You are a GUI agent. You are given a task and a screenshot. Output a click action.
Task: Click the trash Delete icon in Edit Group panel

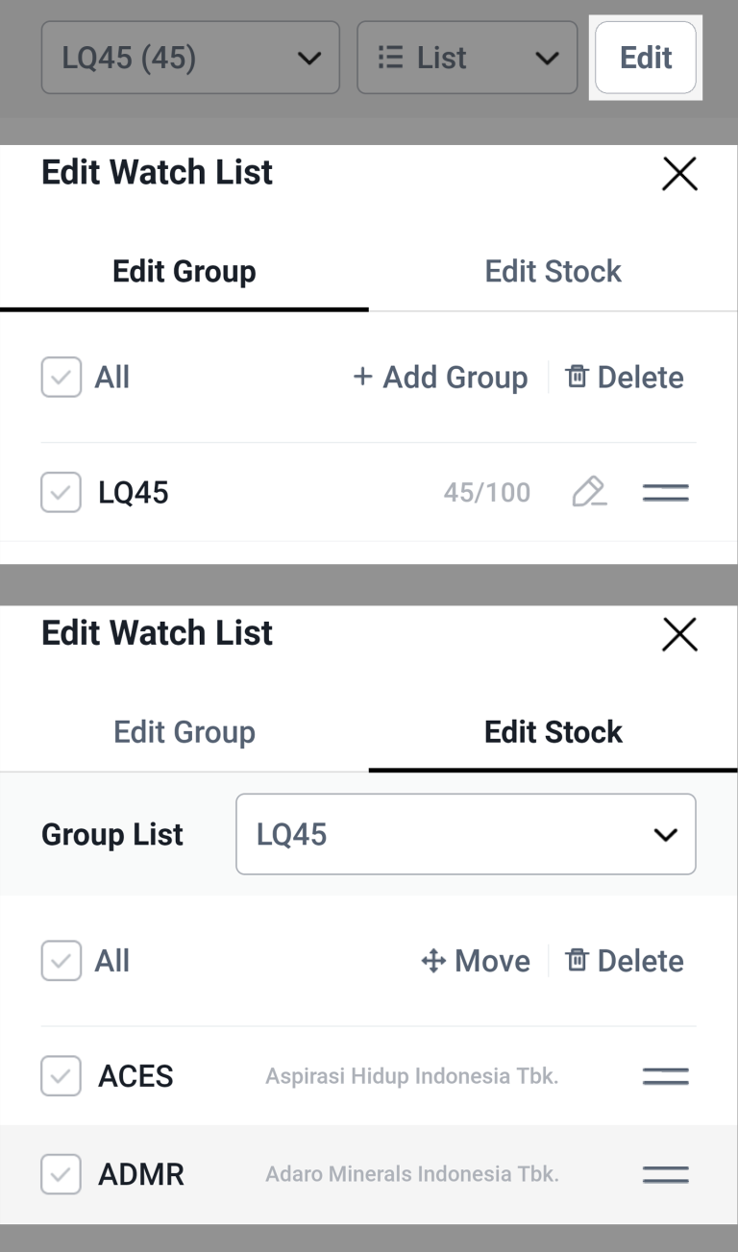pyautogui.click(x=577, y=378)
